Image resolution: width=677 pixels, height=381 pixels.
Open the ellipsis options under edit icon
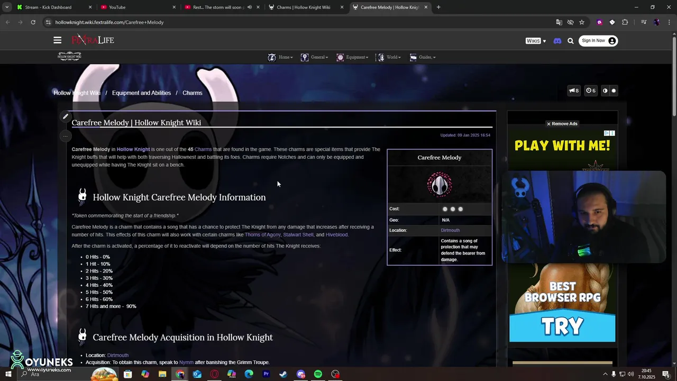pyautogui.click(x=66, y=136)
